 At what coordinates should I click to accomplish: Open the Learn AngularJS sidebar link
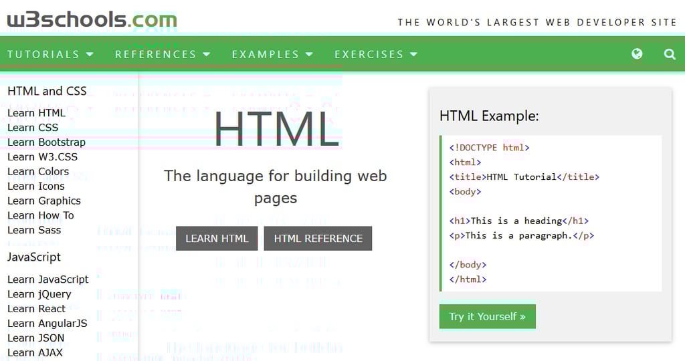pyautogui.click(x=47, y=324)
